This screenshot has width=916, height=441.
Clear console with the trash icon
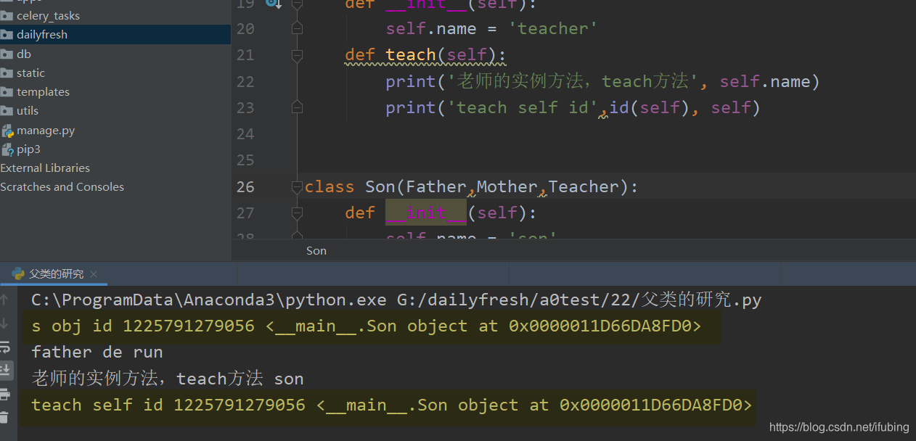pos(4,418)
